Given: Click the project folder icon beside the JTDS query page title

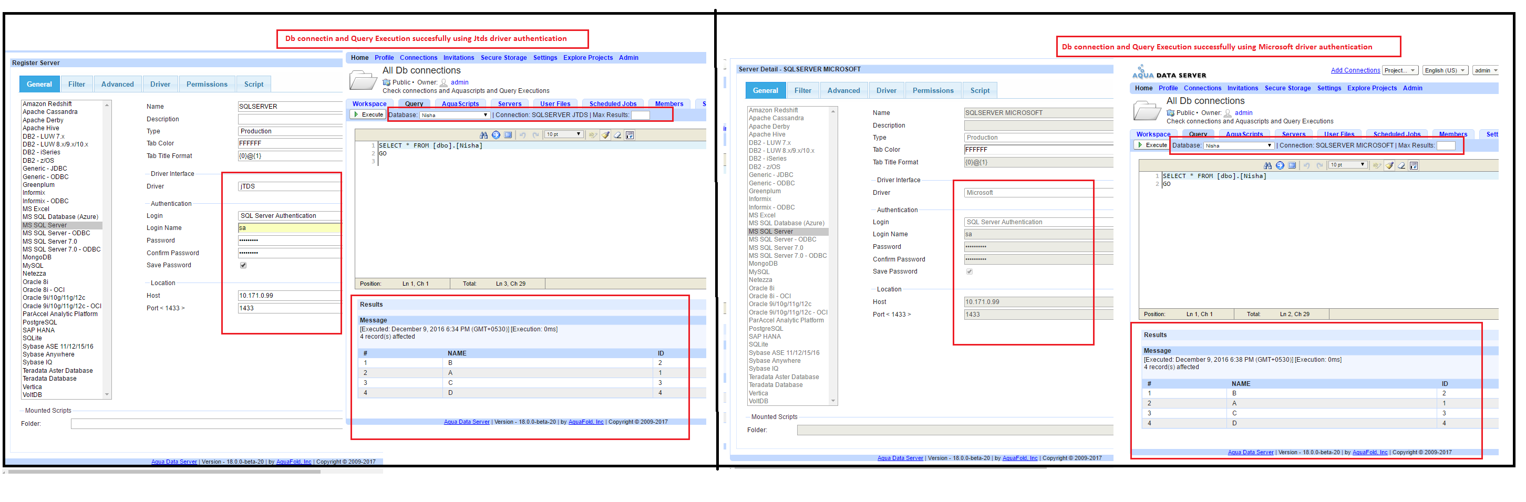Looking at the screenshot, I should [363, 79].
